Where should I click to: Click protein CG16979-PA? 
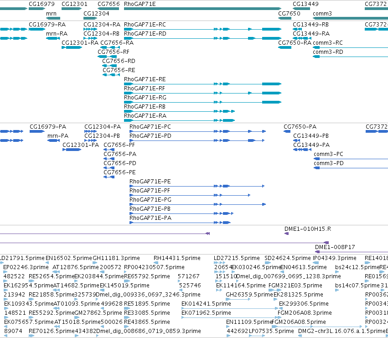click(48, 127)
